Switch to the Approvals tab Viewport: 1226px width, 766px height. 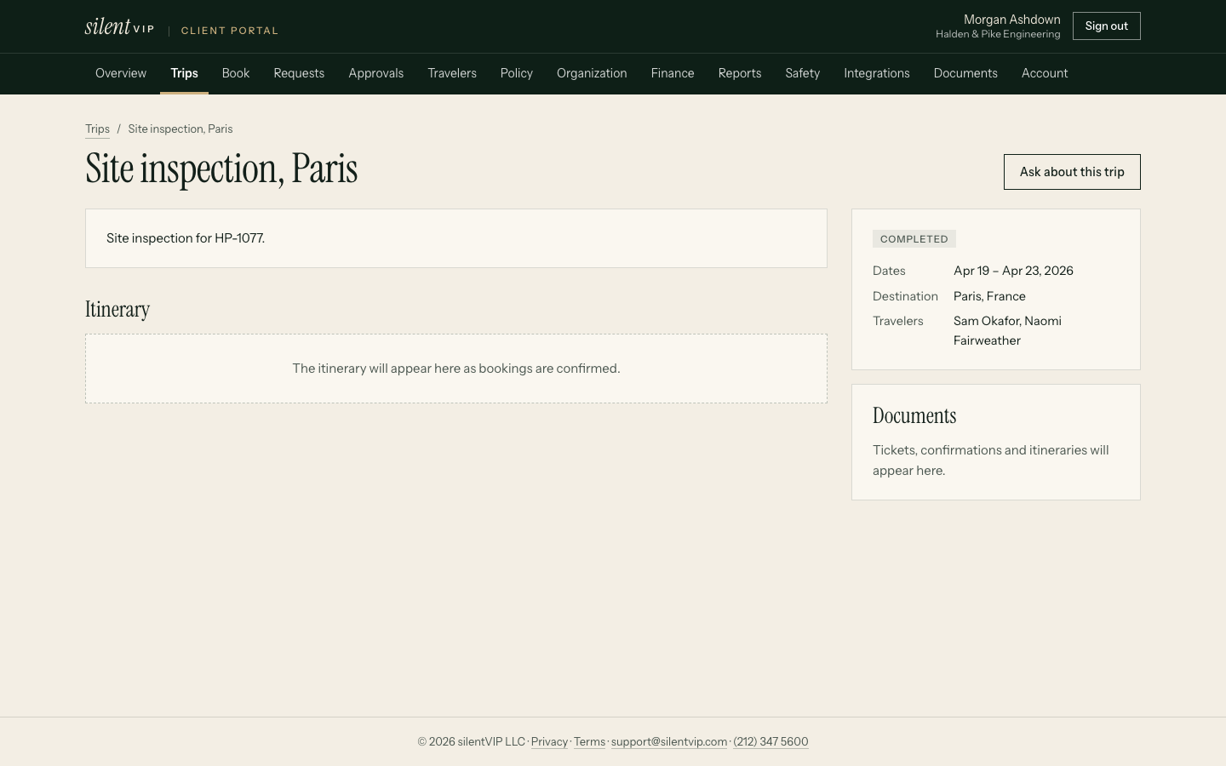point(375,73)
